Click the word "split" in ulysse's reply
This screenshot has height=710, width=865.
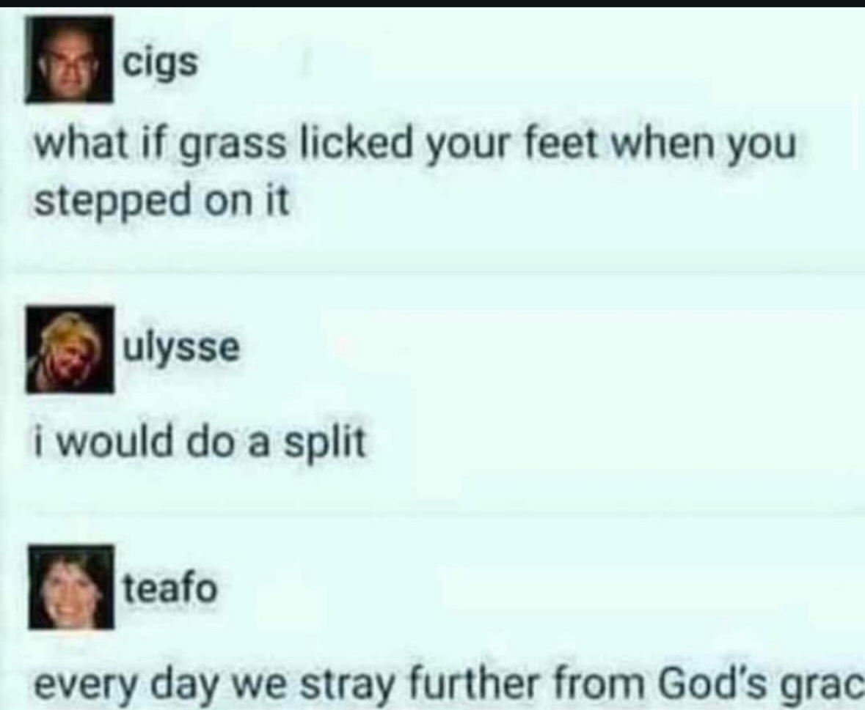(x=324, y=443)
